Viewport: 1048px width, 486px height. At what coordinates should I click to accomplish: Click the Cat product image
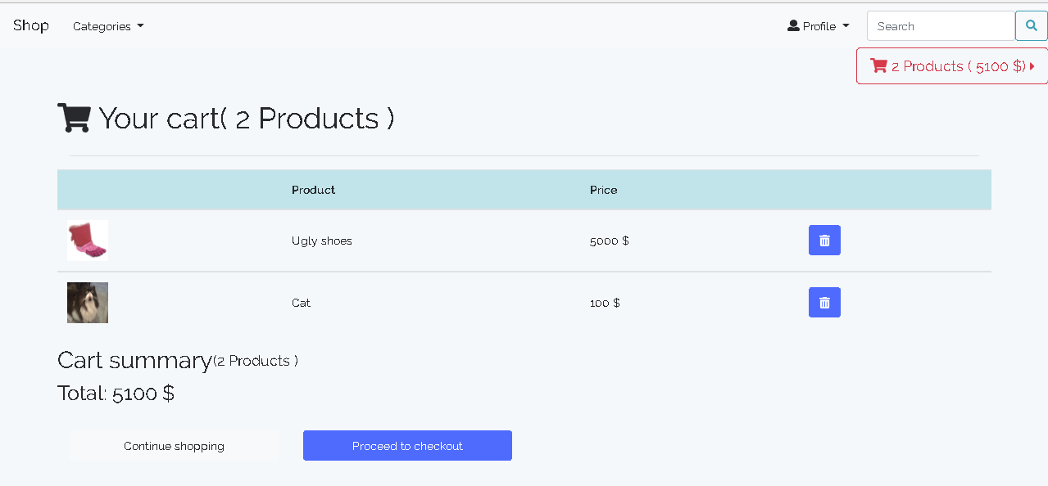coord(88,303)
